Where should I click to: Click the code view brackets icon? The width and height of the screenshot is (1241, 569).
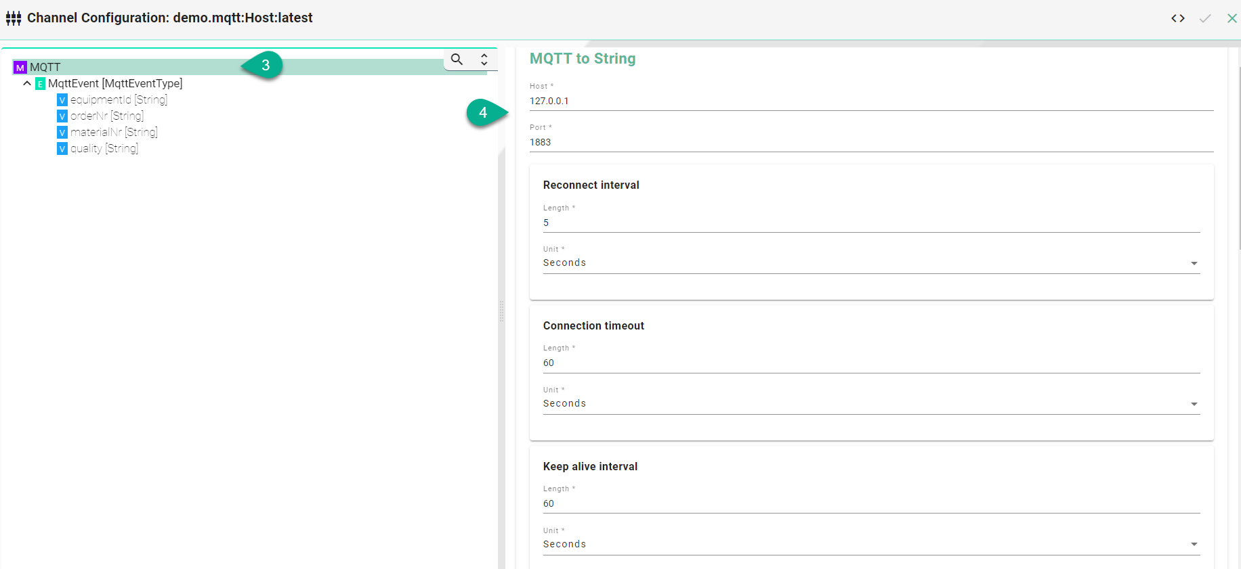(1178, 18)
